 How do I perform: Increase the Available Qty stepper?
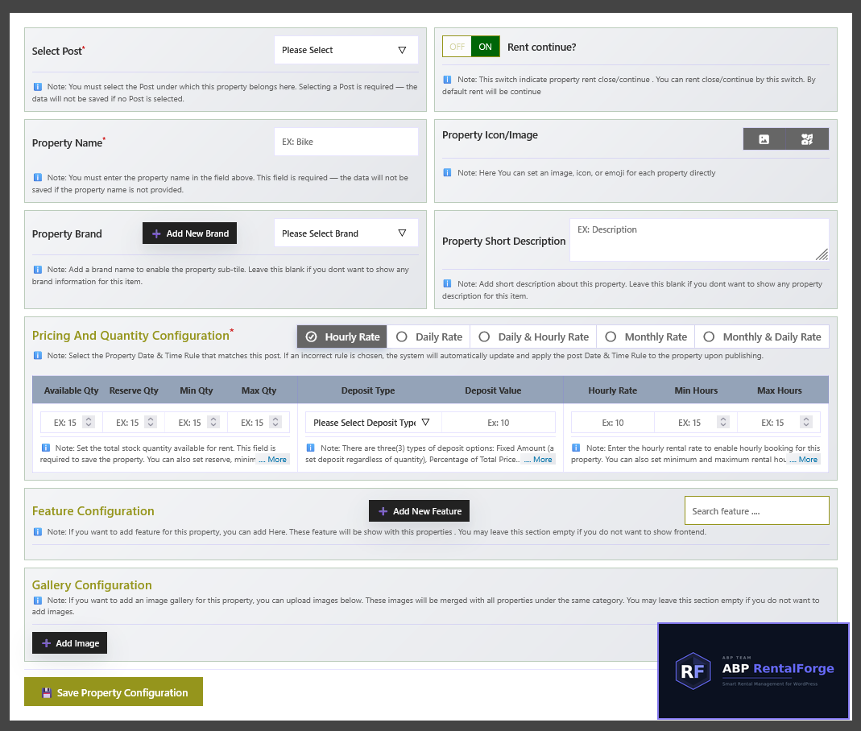(89, 419)
